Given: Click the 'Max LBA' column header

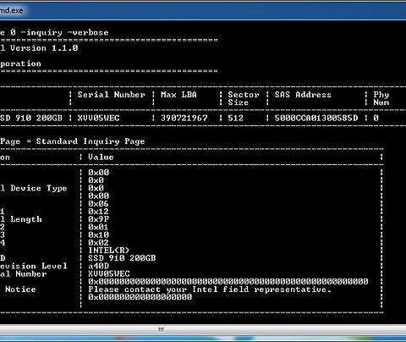Looking at the screenshot, I should 178,95.
